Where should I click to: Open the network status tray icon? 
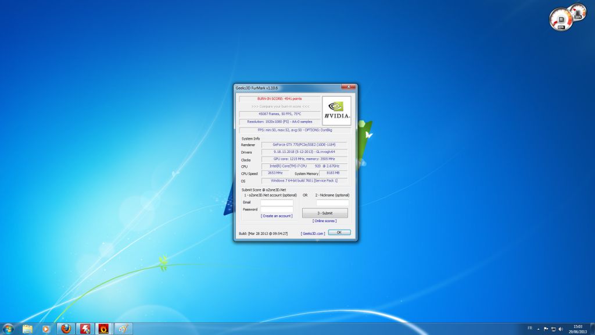point(553,329)
